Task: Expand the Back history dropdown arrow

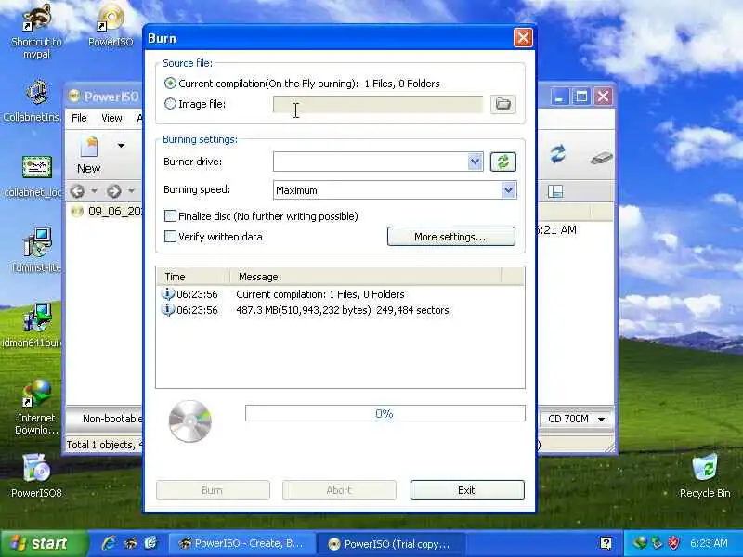Action: pyautogui.click(x=95, y=191)
